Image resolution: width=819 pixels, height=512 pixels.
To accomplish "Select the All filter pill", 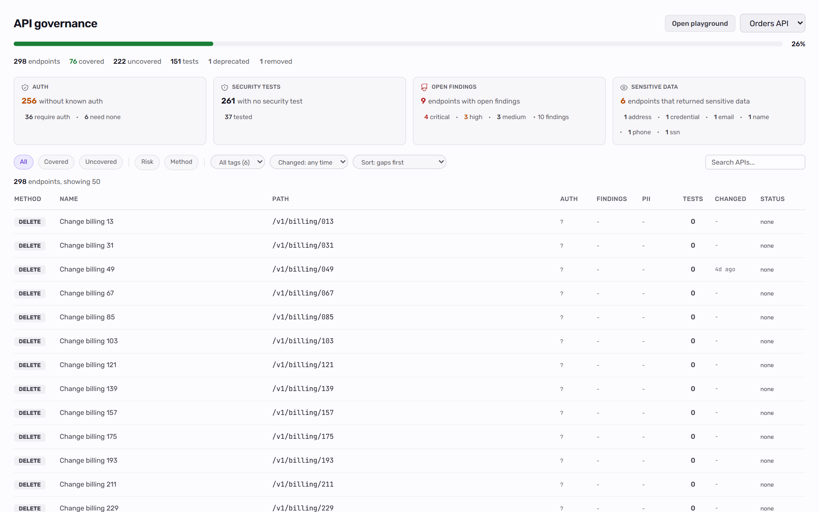I will point(24,162).
